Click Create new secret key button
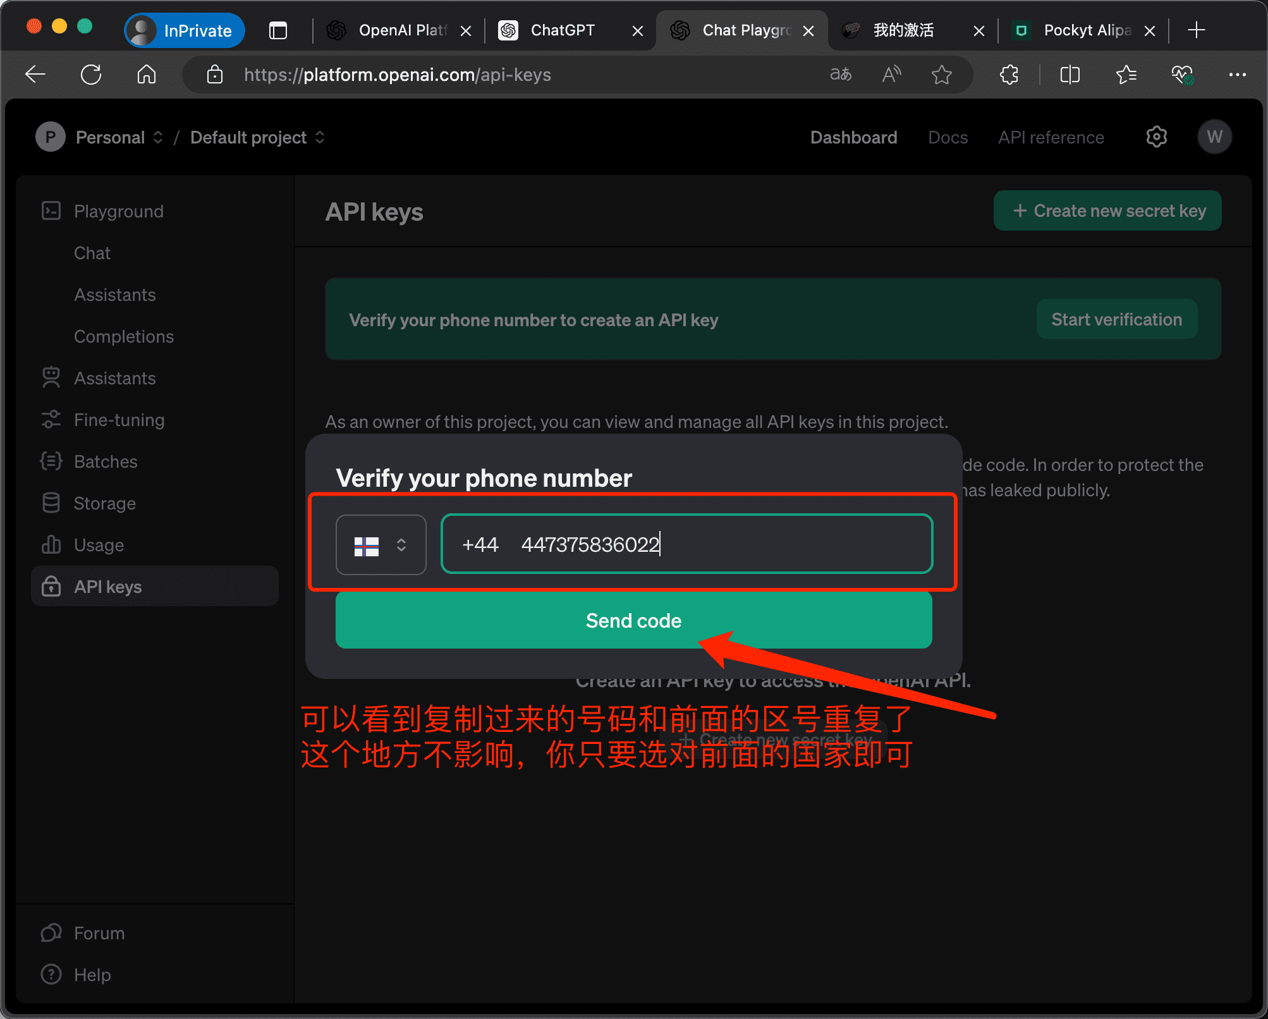 [1107, 211]
